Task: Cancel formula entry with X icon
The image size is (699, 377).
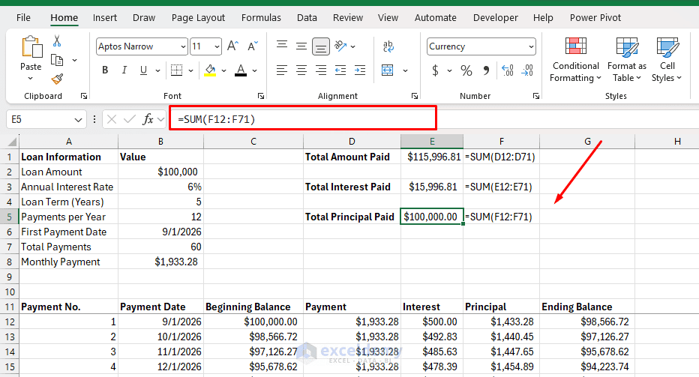Action: point(112,119)
